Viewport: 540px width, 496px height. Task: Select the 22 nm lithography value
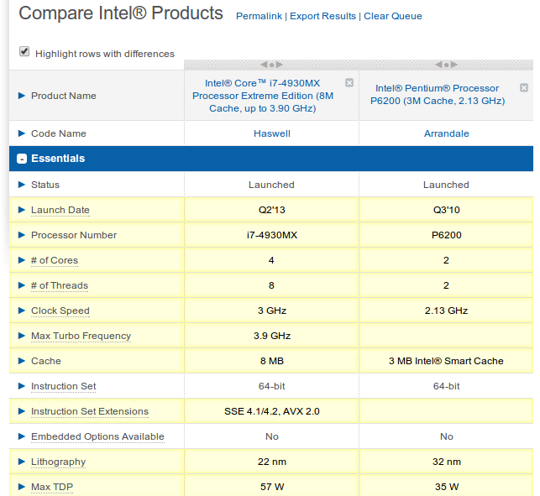[x=272, y=462]
